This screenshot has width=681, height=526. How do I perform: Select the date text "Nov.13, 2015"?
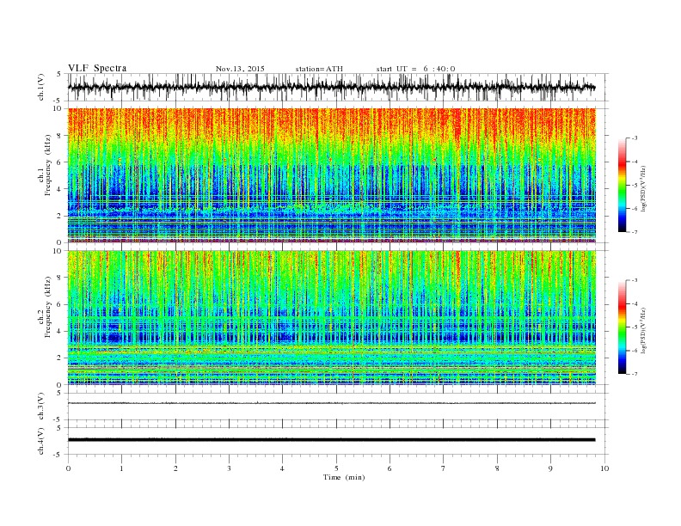pos(240,69)
